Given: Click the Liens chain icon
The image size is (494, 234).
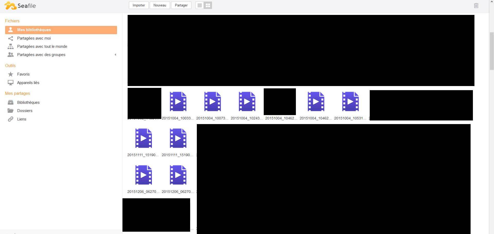Looking at the screenshot, I should click(11, 119).
